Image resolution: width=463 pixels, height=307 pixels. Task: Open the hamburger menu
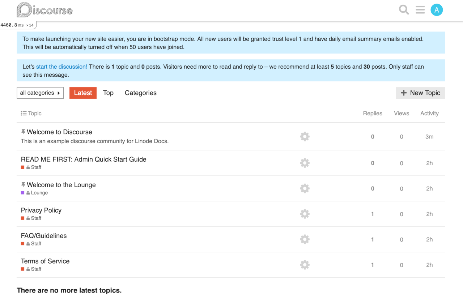click(420, 10)
